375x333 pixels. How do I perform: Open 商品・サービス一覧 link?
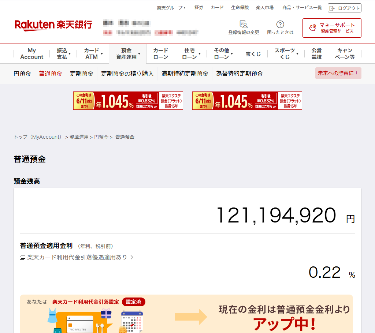(302, 8)
